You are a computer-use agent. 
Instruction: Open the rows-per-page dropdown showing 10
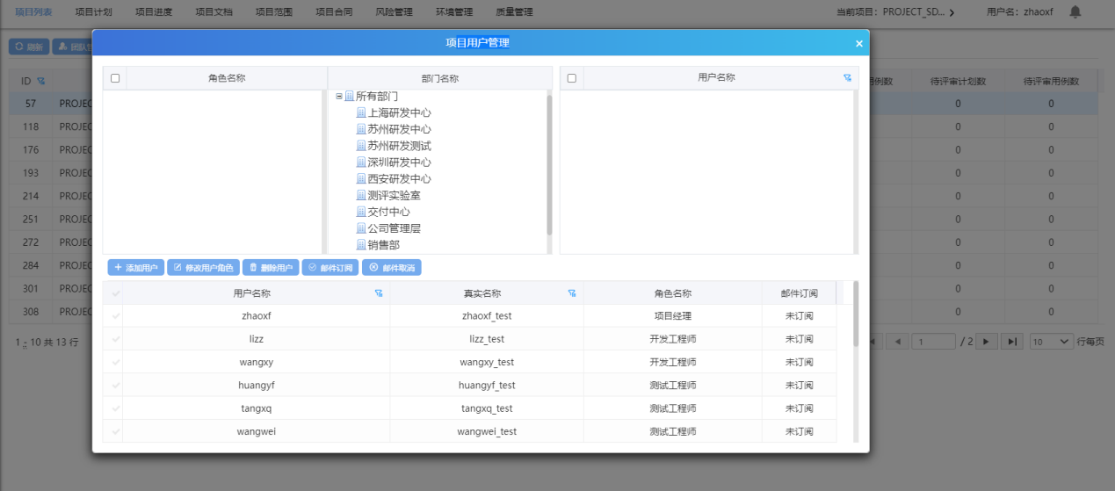(1051, 342)
